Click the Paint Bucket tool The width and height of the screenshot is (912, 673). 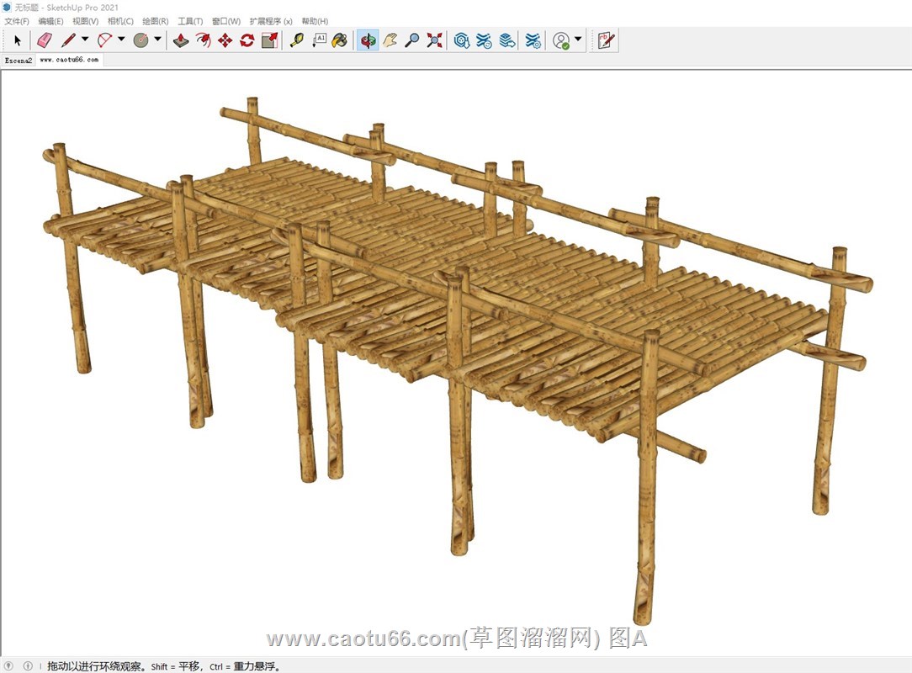339,40
